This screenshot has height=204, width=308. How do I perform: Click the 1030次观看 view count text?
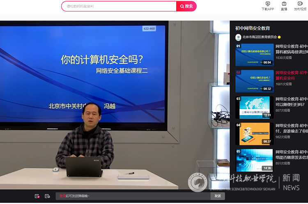[284, 58]
